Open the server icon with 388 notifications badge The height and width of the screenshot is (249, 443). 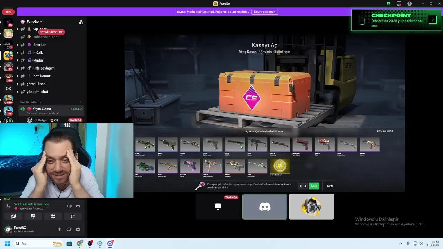point(8,77)
